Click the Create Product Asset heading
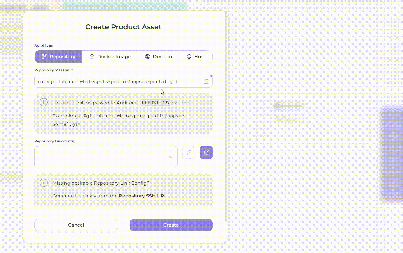The image size is (403, 253). (123, 27)
